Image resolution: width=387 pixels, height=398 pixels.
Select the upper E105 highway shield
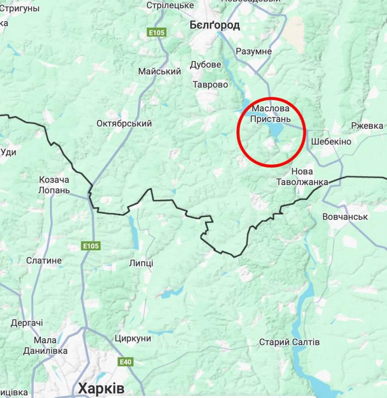point(157,33)
